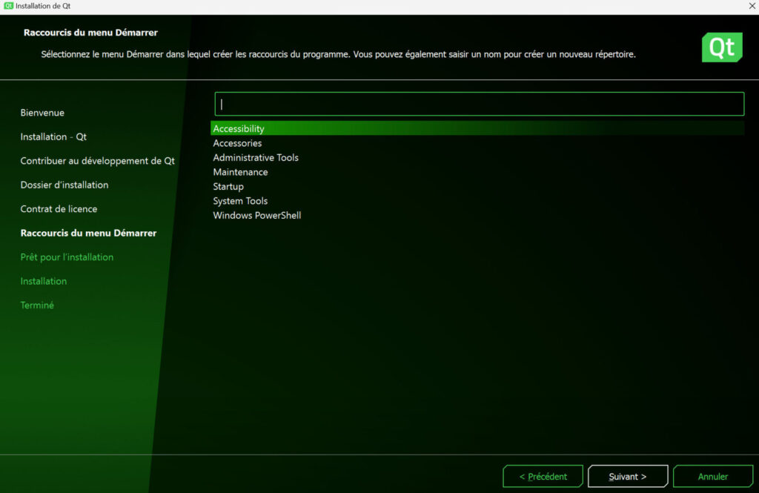Click the small Qt icon in title bar

coord(8,6)
